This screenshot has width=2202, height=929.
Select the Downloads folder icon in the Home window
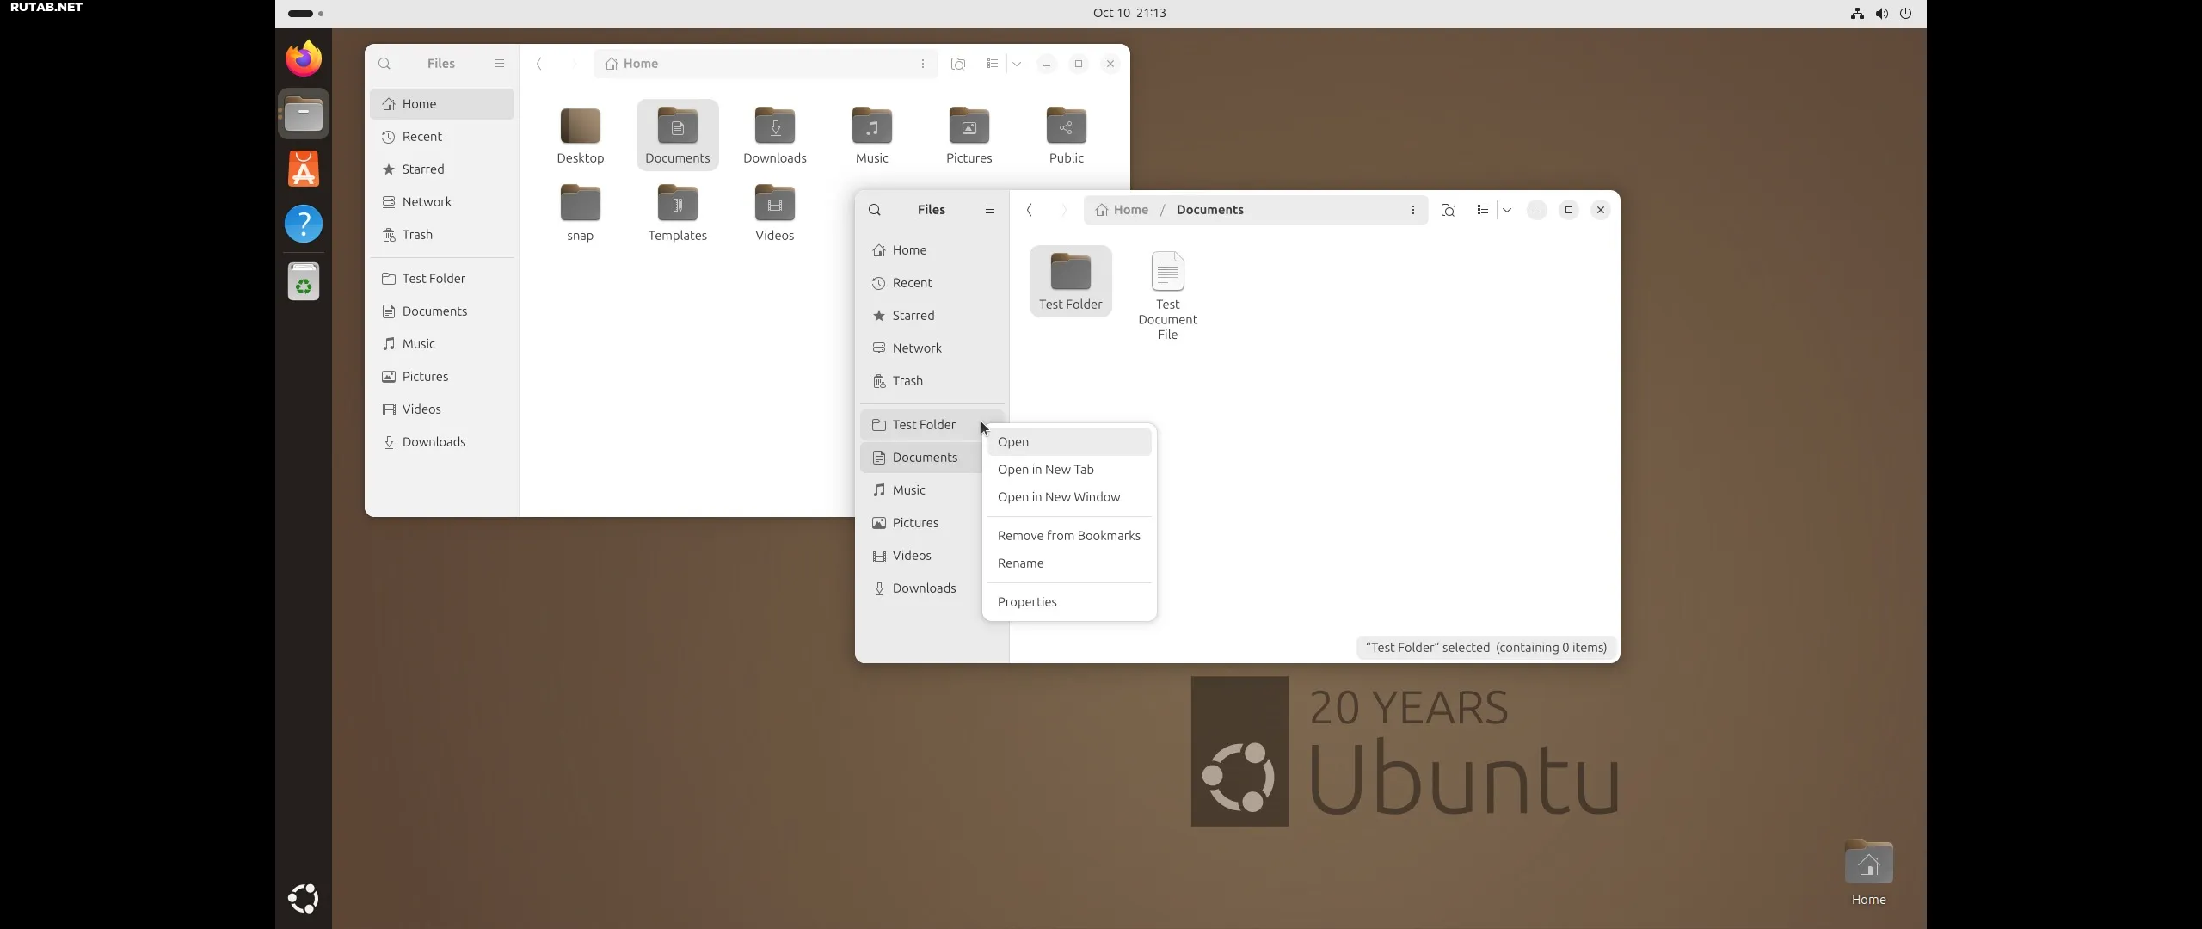point(775,135)
